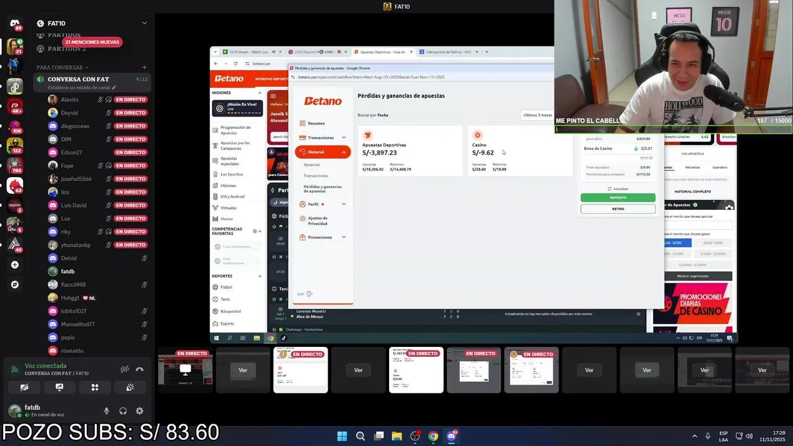The height and width of the screenshot is (446, 793).
Task: Click the Apuestas Deportivas summary card
Action: coord(410,151)
